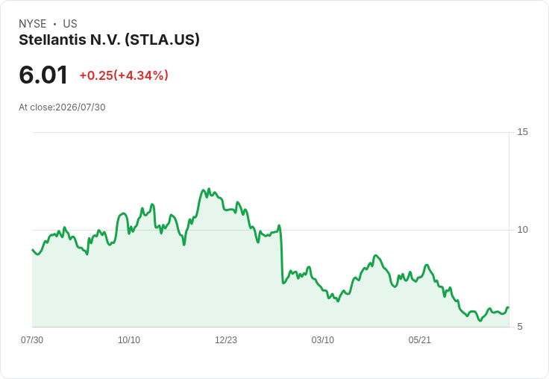The width and height of the screenshot is (549, 379).
Task: Click the 6.01 current price
Action: [x=43, y=75]
